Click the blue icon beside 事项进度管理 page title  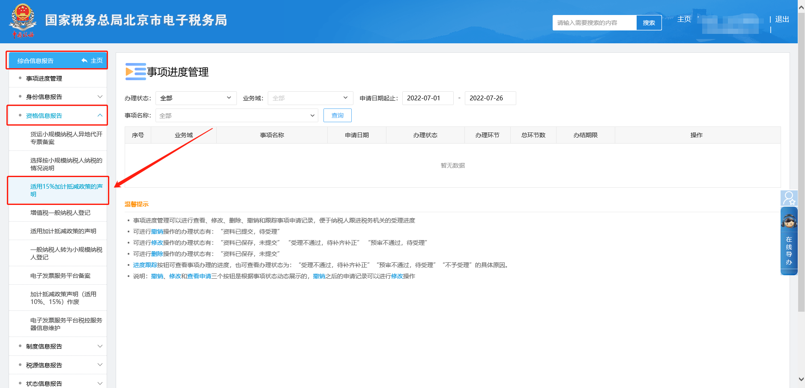pos(135,72)
